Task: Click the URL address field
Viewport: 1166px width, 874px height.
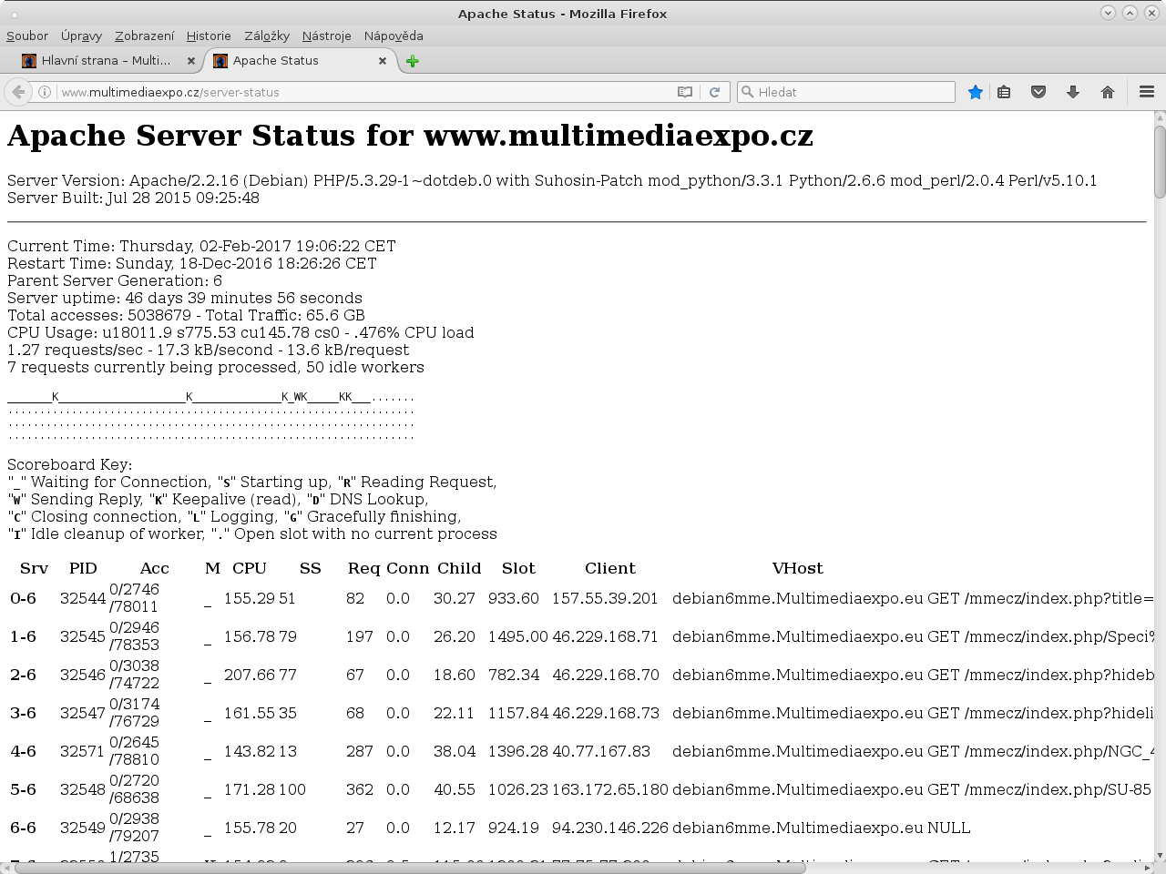Action: click(x=364, y=92)
